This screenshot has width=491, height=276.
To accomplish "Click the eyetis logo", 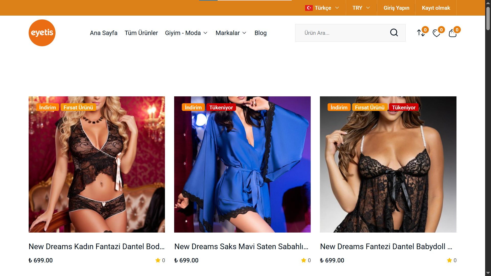I will [x=42, y=33].
